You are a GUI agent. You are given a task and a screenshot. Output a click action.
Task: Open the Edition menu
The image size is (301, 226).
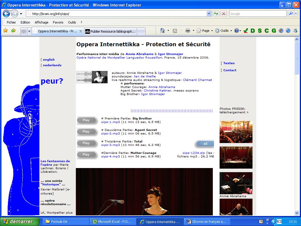pyautogui.click(x=25, y=22)
